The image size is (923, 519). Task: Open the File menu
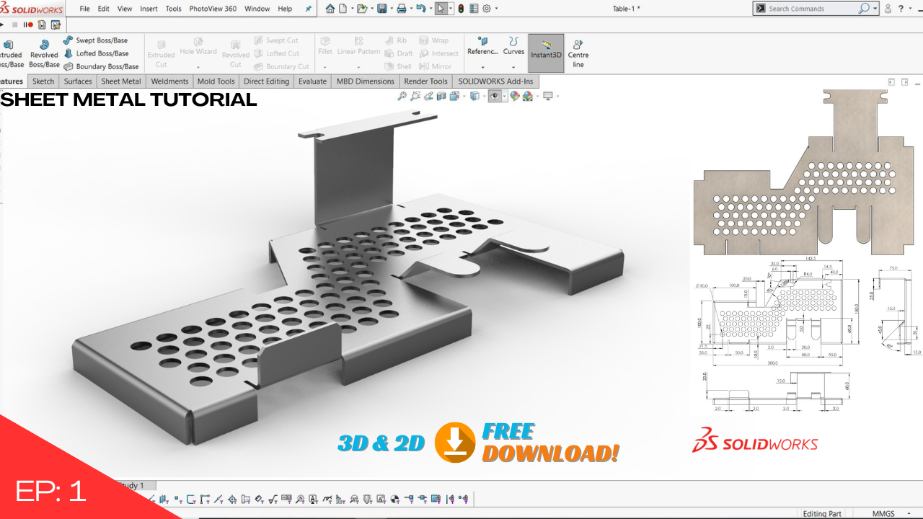pos(85,9)
